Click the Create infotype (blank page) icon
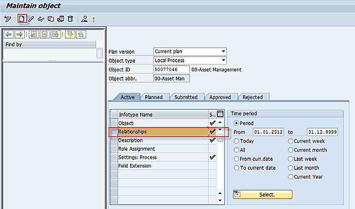The image size is (355, 209). point(22,19)
